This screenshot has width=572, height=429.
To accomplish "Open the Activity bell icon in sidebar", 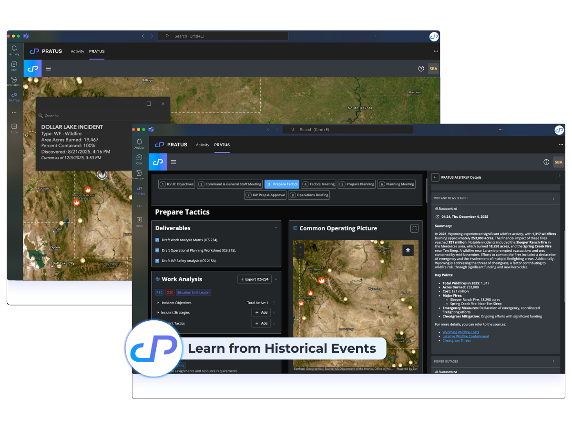I will [139, 142].
